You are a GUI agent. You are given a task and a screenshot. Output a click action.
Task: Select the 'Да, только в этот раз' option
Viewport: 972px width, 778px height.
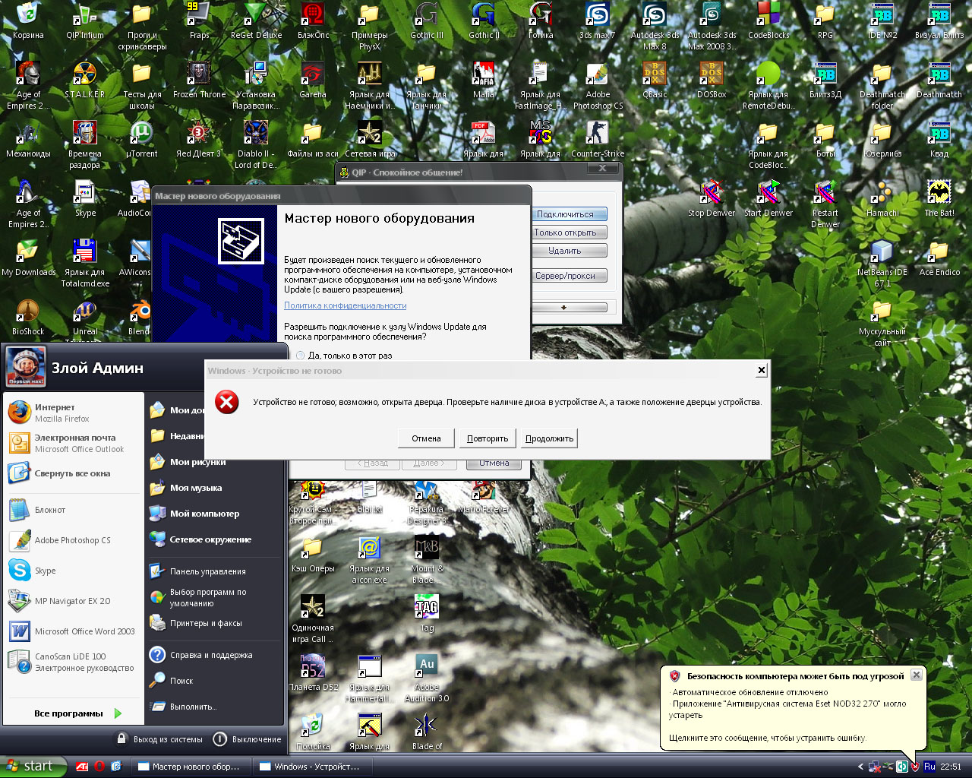click(x=301, y=356)
